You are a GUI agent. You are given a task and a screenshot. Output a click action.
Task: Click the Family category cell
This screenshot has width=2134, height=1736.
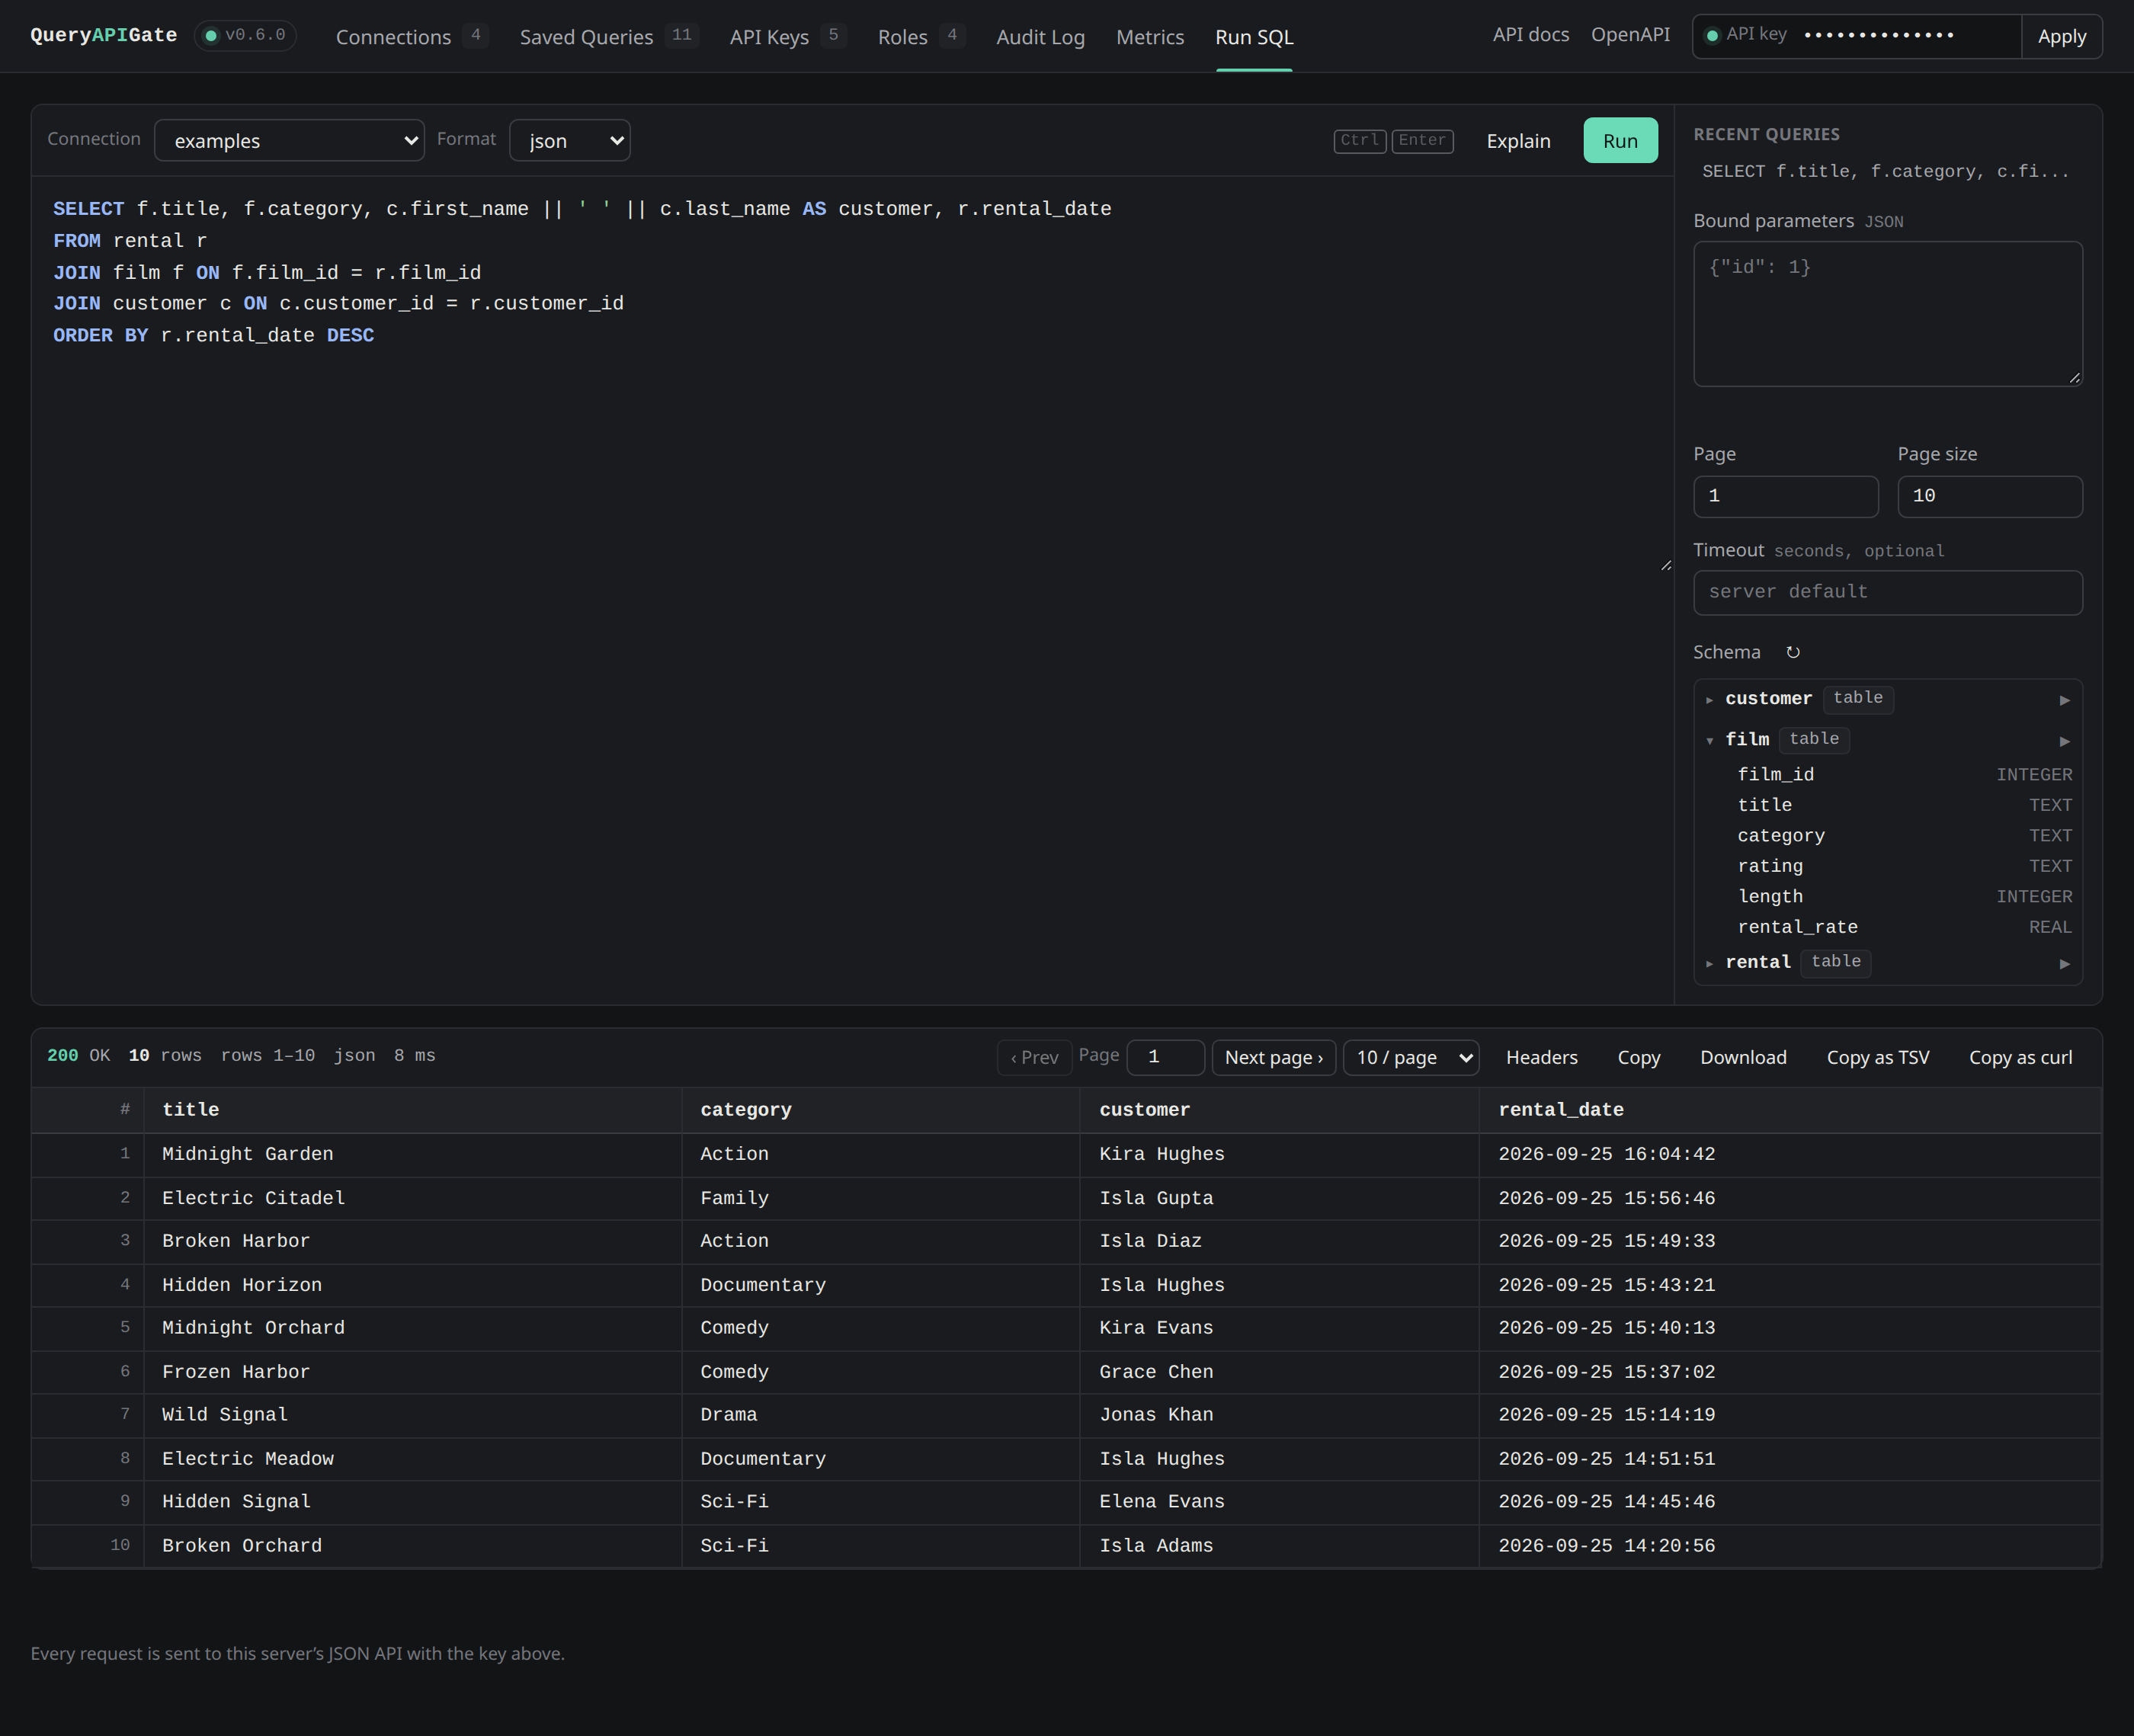click(x=881, y=1198)
